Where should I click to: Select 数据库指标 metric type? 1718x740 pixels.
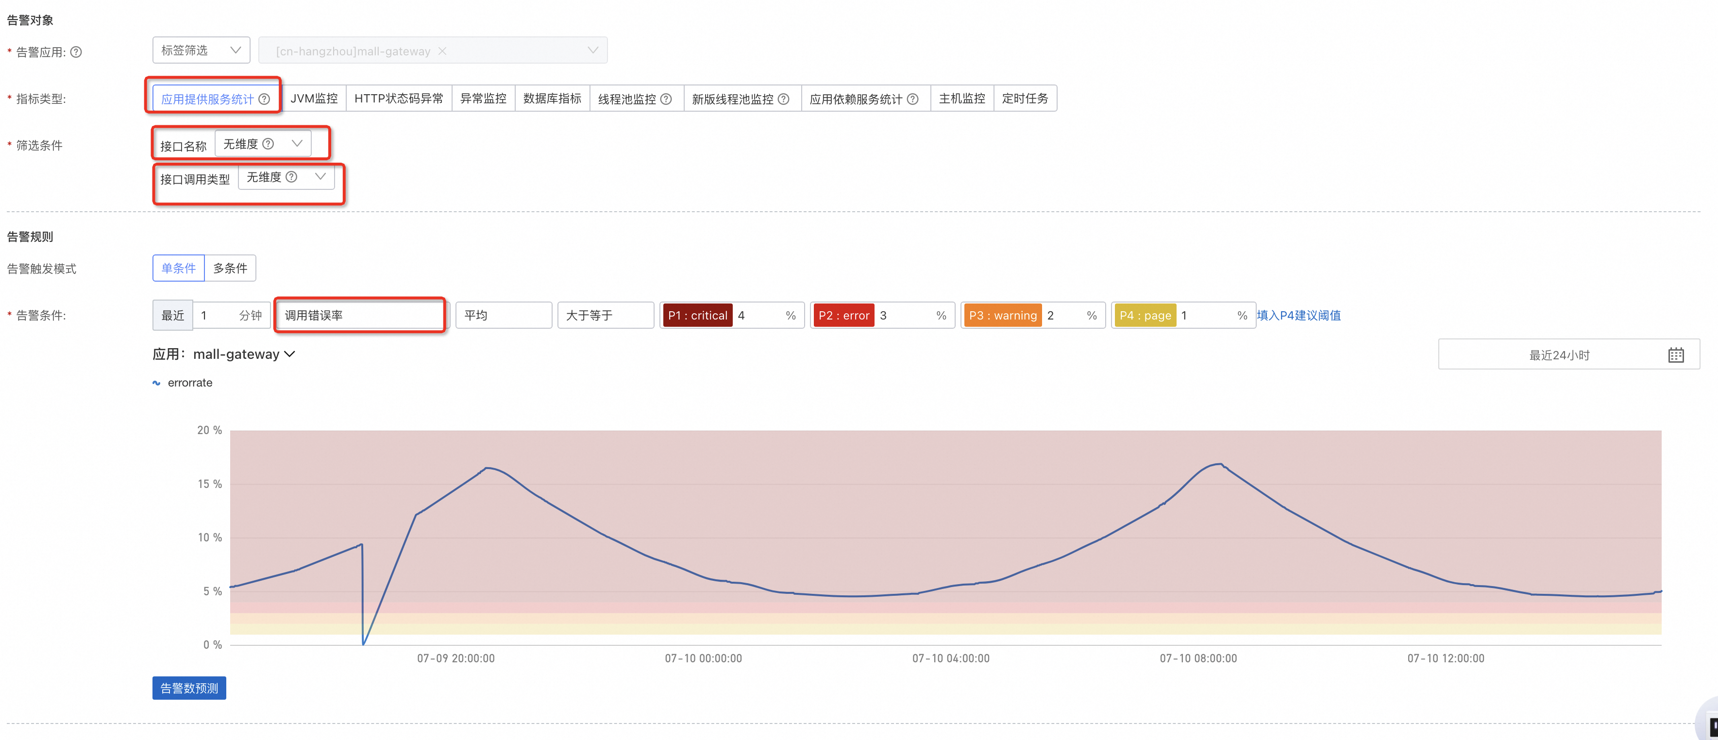pyautogui.click(x=552, y=99)
